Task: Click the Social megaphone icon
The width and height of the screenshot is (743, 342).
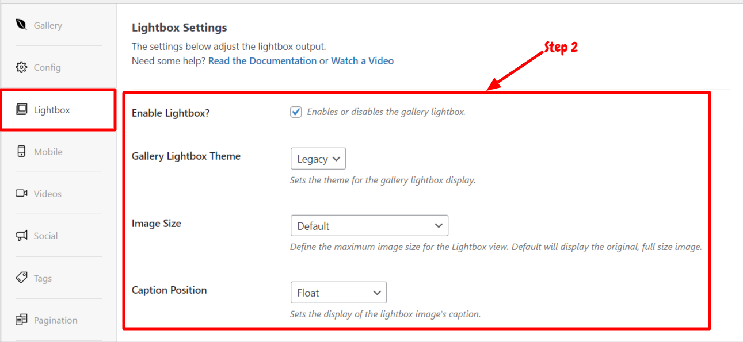Action: 21,236
